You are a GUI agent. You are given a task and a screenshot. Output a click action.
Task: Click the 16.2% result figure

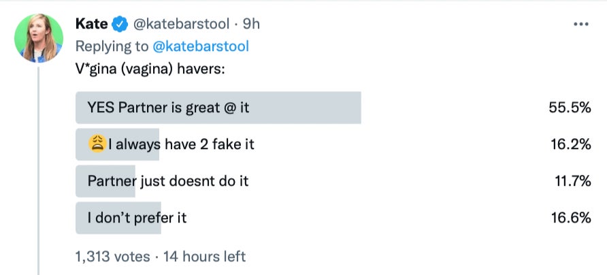click(x=570, y=144)
